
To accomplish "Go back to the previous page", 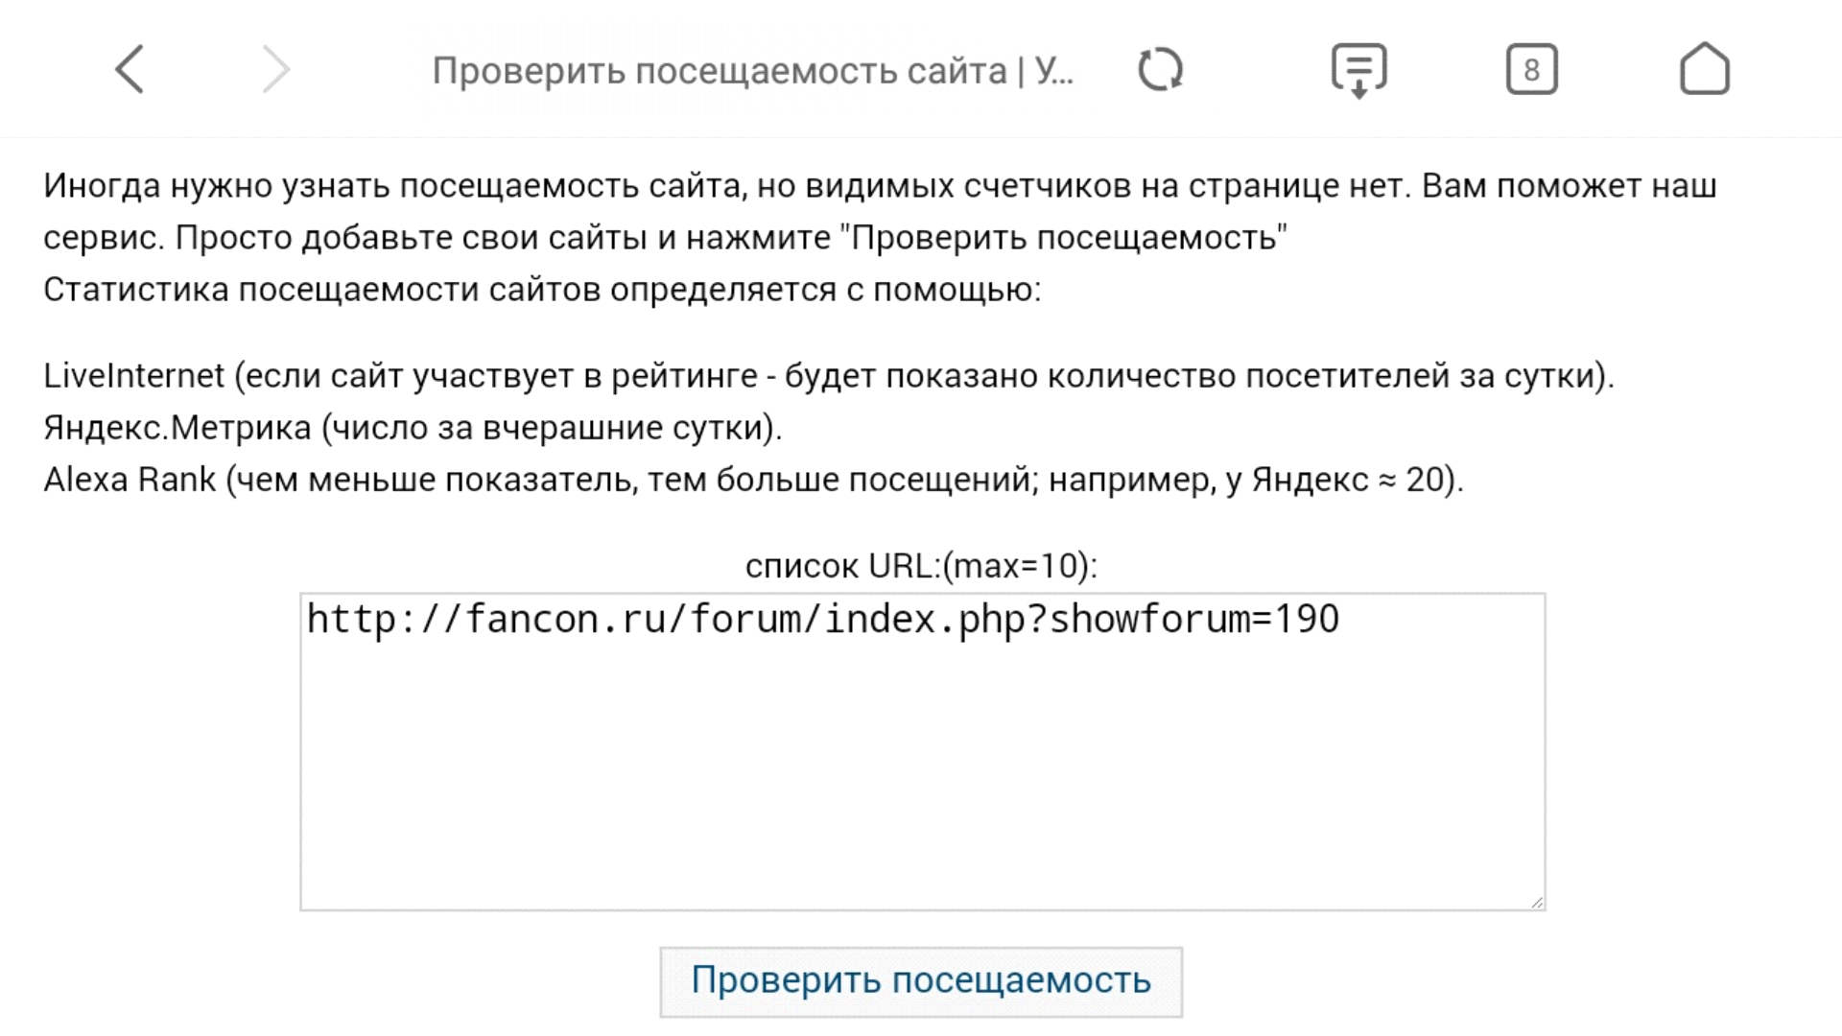I will click(130, 69).
